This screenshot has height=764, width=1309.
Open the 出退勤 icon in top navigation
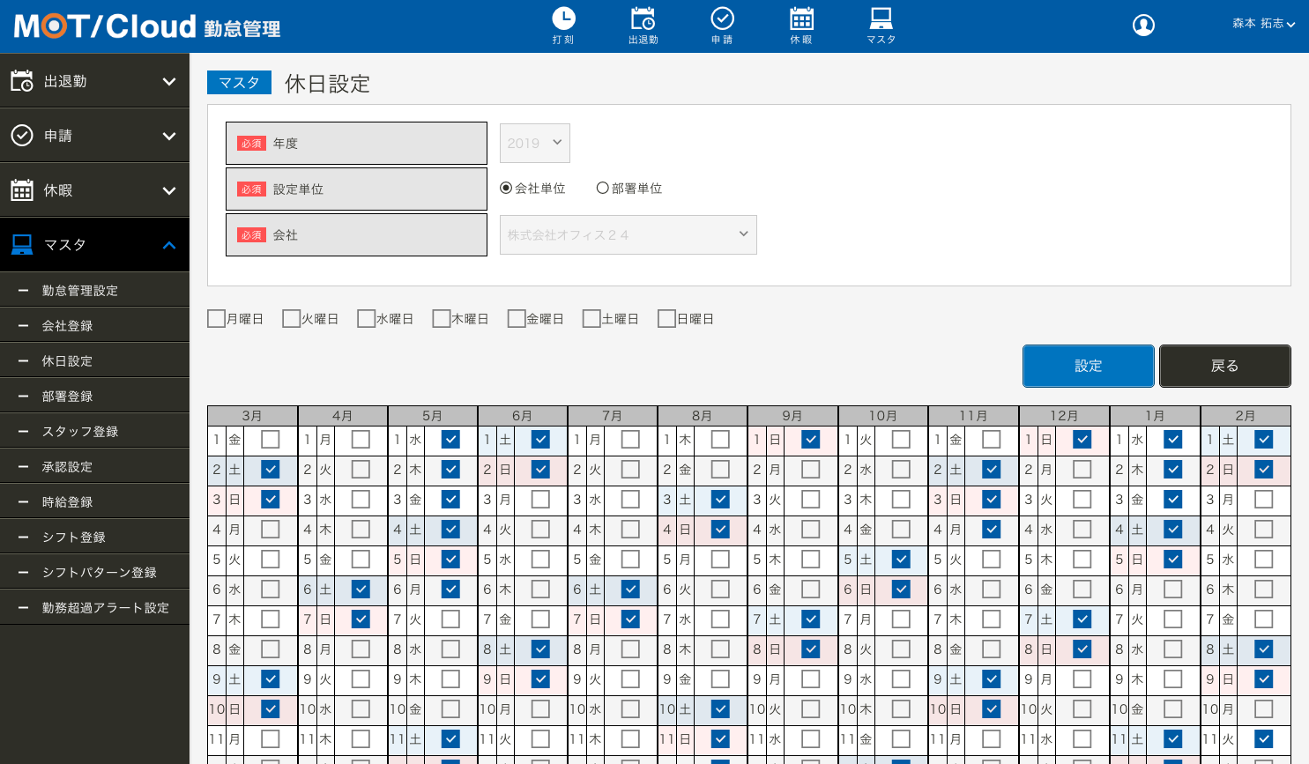(x=643, y=19)
